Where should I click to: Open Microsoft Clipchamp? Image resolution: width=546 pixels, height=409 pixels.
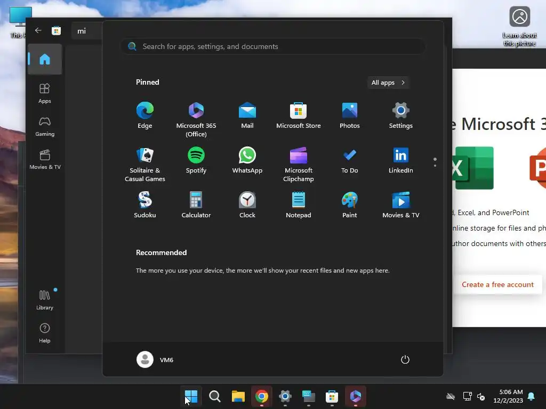point(299,165)
